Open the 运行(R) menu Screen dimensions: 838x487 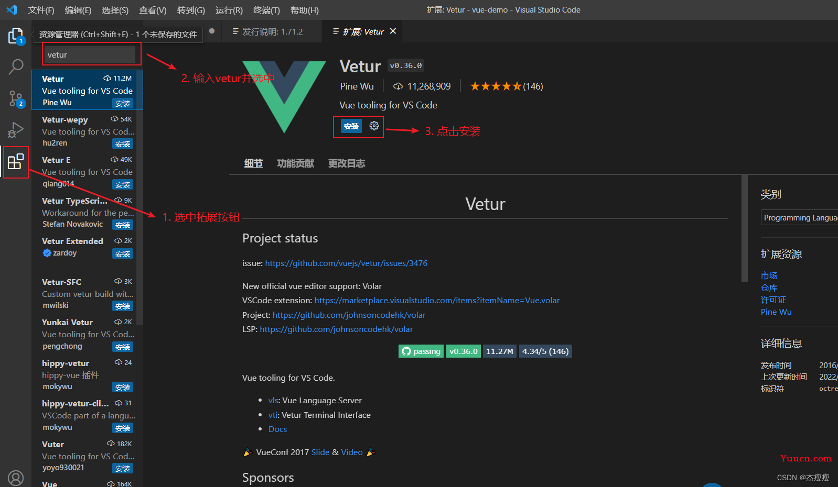click(x=229, y=10)
